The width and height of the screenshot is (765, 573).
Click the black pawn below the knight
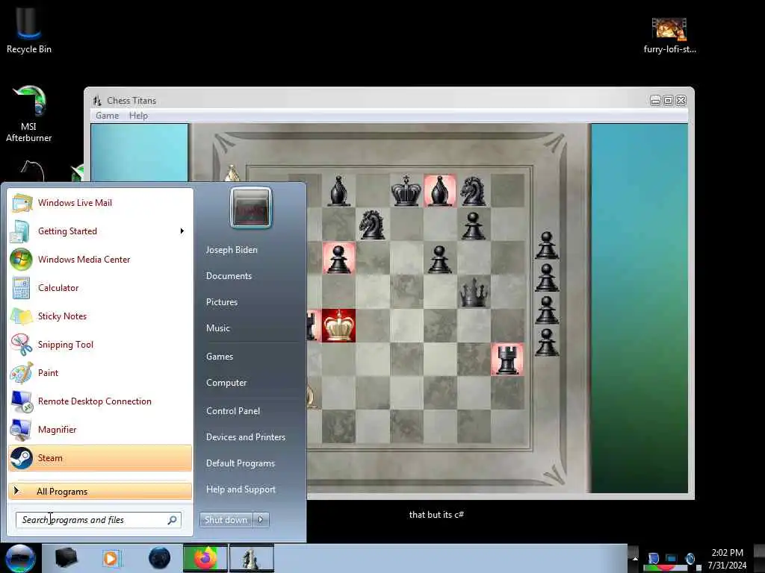(x=473, y=225)
